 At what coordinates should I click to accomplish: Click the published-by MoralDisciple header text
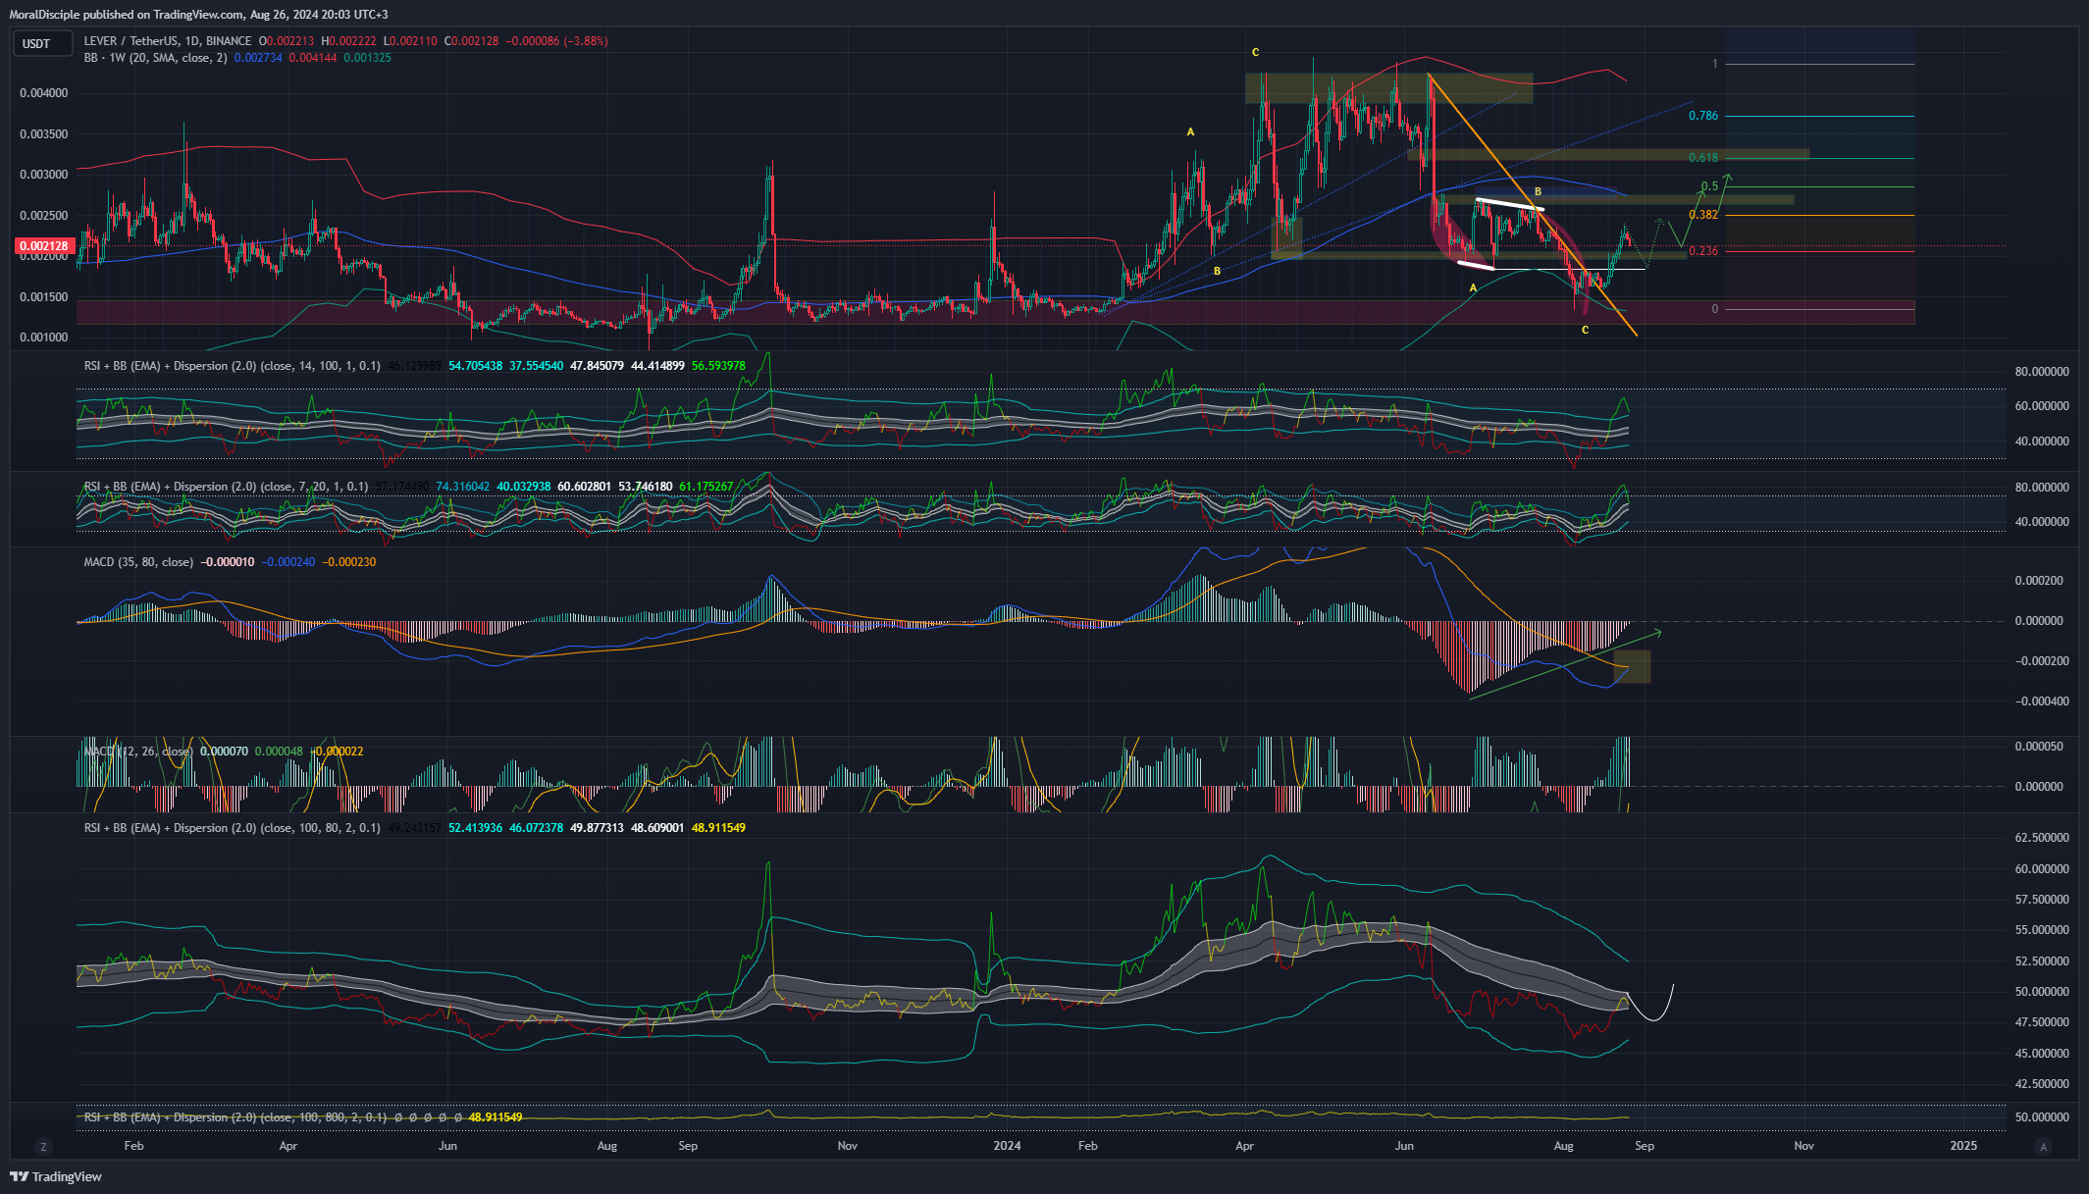click(x=198, y=15)
